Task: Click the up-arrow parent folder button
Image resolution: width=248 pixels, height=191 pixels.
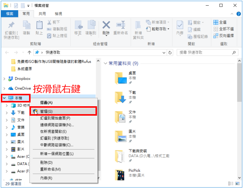Action: (29, 52)
